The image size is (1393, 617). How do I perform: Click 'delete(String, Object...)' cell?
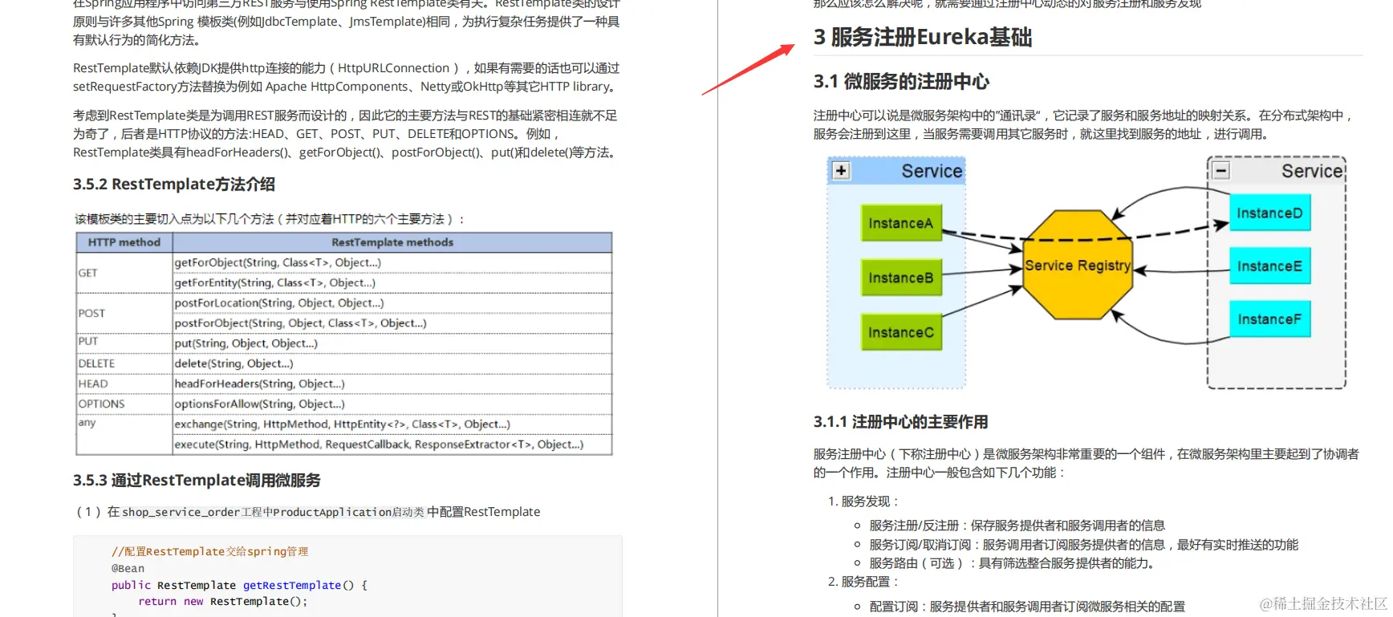(392, 363)
